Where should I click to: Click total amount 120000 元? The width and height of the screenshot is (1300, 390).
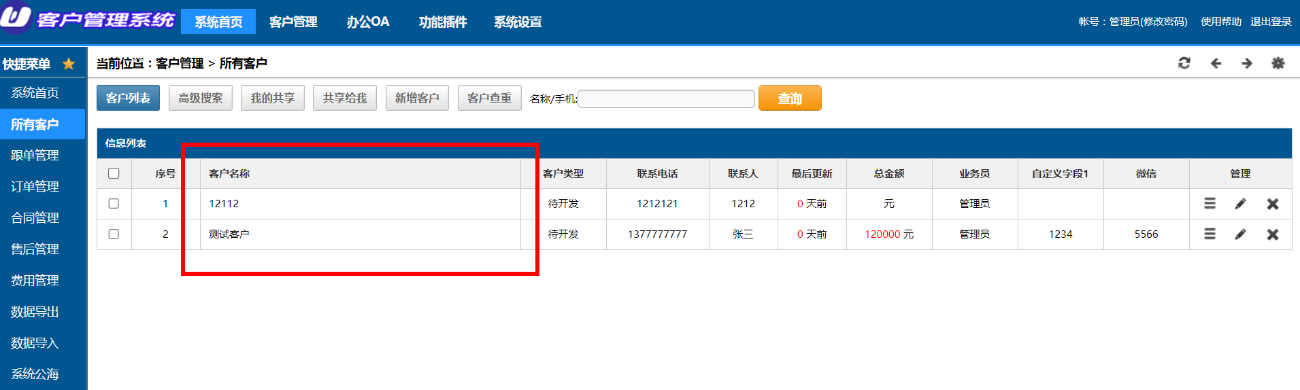pyautogui.click(x=889, y=234)
